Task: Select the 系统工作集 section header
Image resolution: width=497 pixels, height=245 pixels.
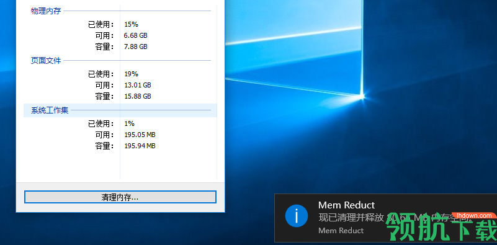Action: click(x=50, y=110)
